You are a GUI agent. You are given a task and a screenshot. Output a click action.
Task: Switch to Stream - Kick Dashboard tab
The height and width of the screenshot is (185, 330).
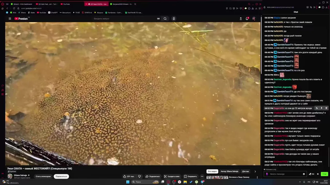(x=21, y=4)
